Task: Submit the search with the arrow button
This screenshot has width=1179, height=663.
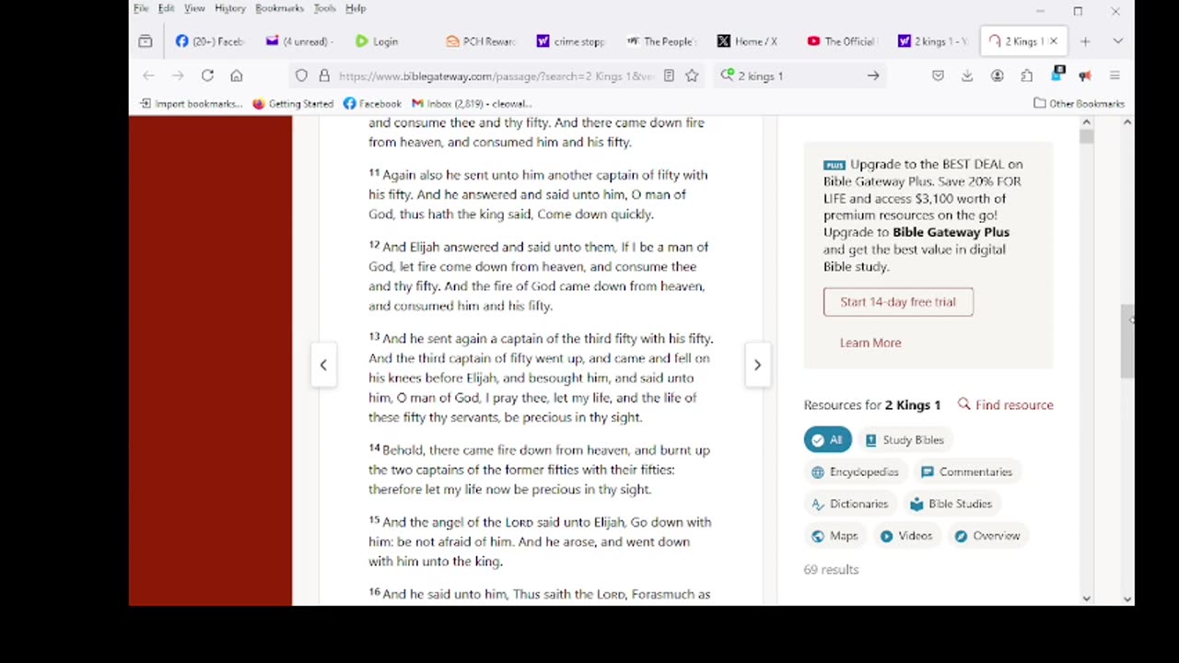Action: 873,76
